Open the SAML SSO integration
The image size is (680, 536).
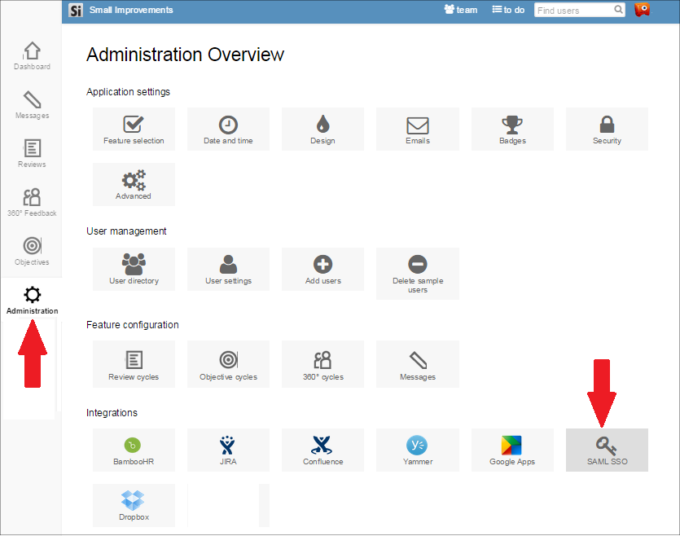click(608, 450)
